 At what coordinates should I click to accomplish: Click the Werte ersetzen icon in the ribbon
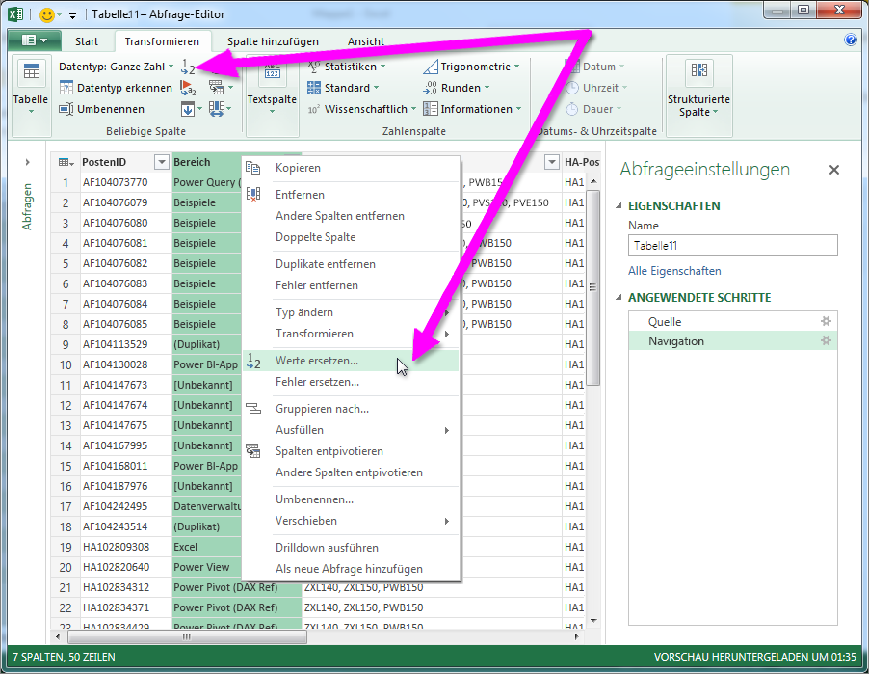188,67
